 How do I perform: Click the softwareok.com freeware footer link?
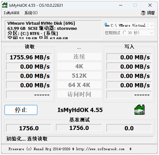(100, 149)
